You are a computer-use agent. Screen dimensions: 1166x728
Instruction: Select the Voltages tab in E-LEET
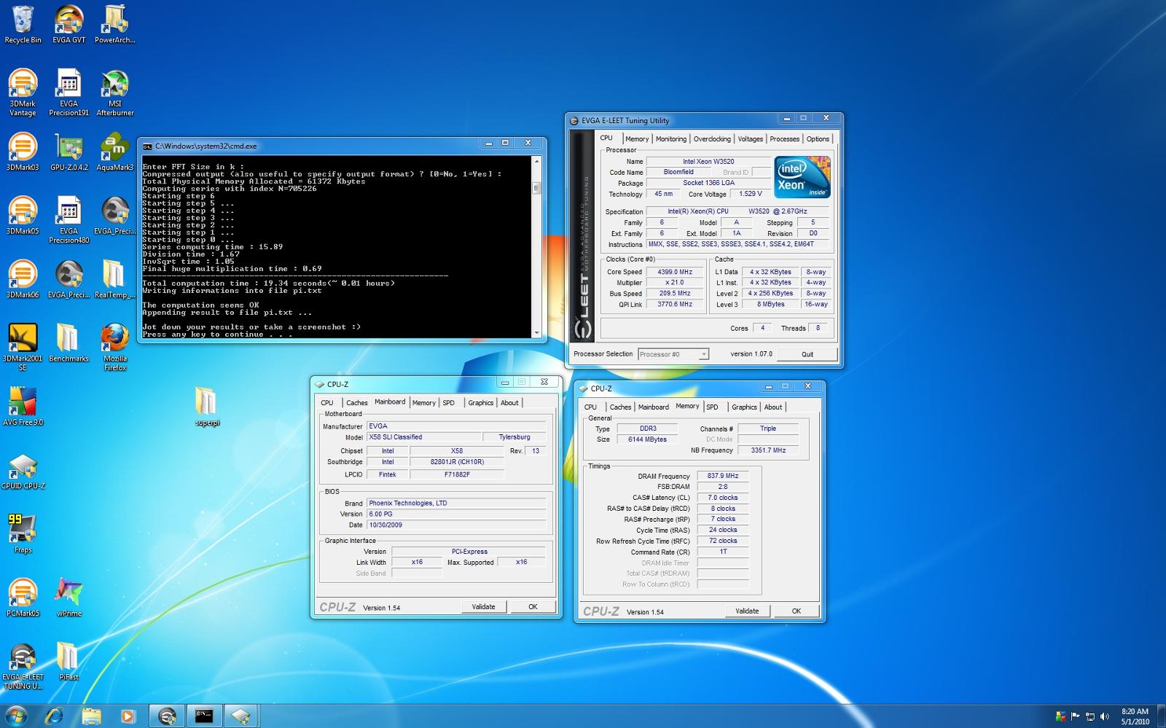pyautogui.click(x=750, y=138)
